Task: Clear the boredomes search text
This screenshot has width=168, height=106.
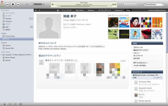Action: [x=163, y=4]
